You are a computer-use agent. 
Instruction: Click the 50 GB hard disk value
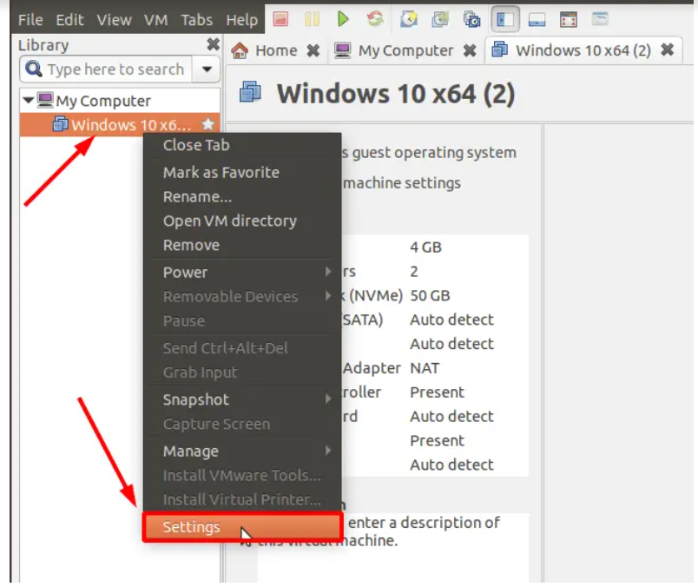(x=430, y=295)
